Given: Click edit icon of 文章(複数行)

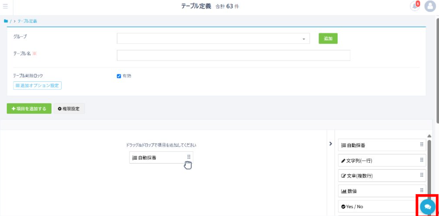Looking at the screenshot, I should 344,176.
